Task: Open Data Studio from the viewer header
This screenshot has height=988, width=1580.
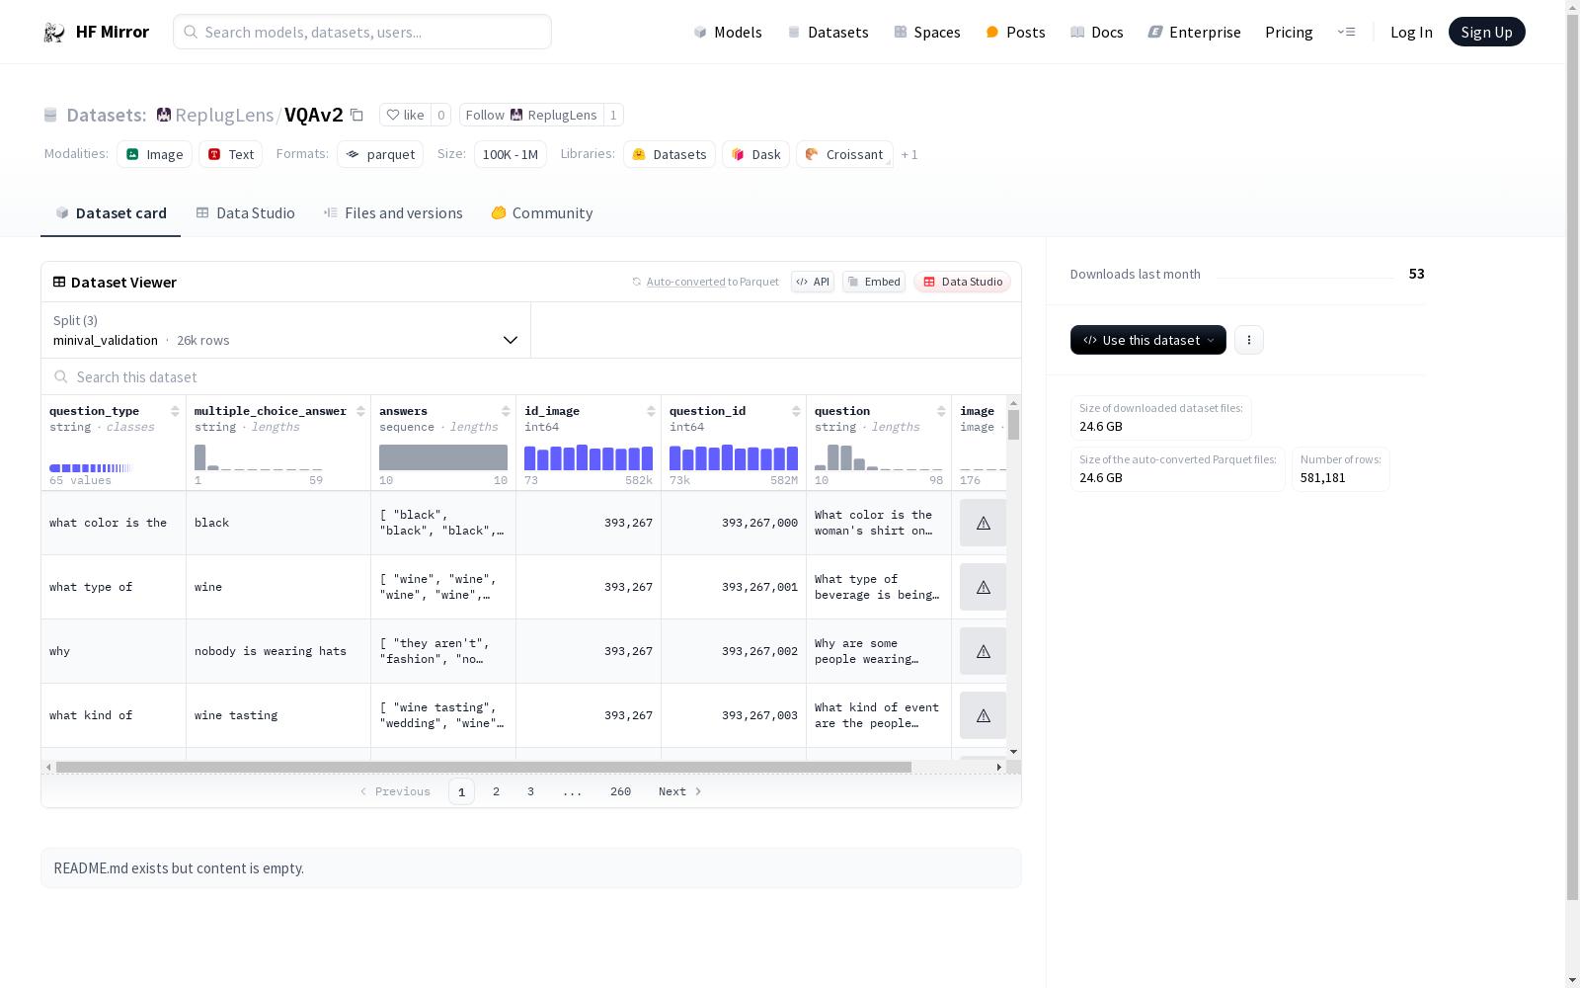Action: tap(962, 282)
